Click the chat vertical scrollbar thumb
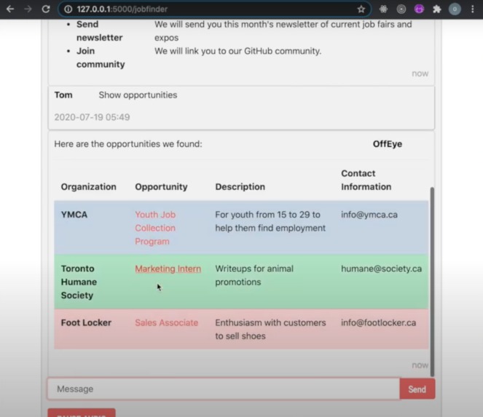Screen dimensions: 483x417 [x=432, y=282]
